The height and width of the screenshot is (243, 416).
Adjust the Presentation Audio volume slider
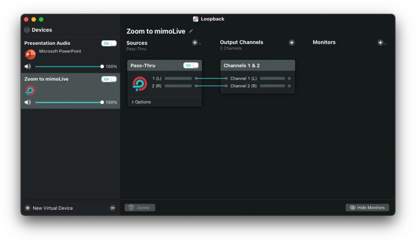pyautogui.click(x=69, y=66)
